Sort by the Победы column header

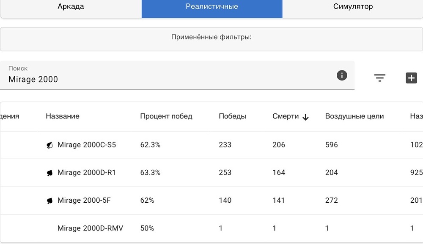(x=232, y=116)
